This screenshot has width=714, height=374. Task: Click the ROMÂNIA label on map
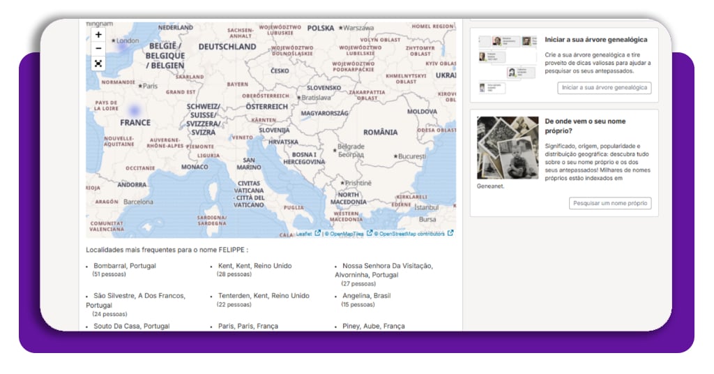380,132
